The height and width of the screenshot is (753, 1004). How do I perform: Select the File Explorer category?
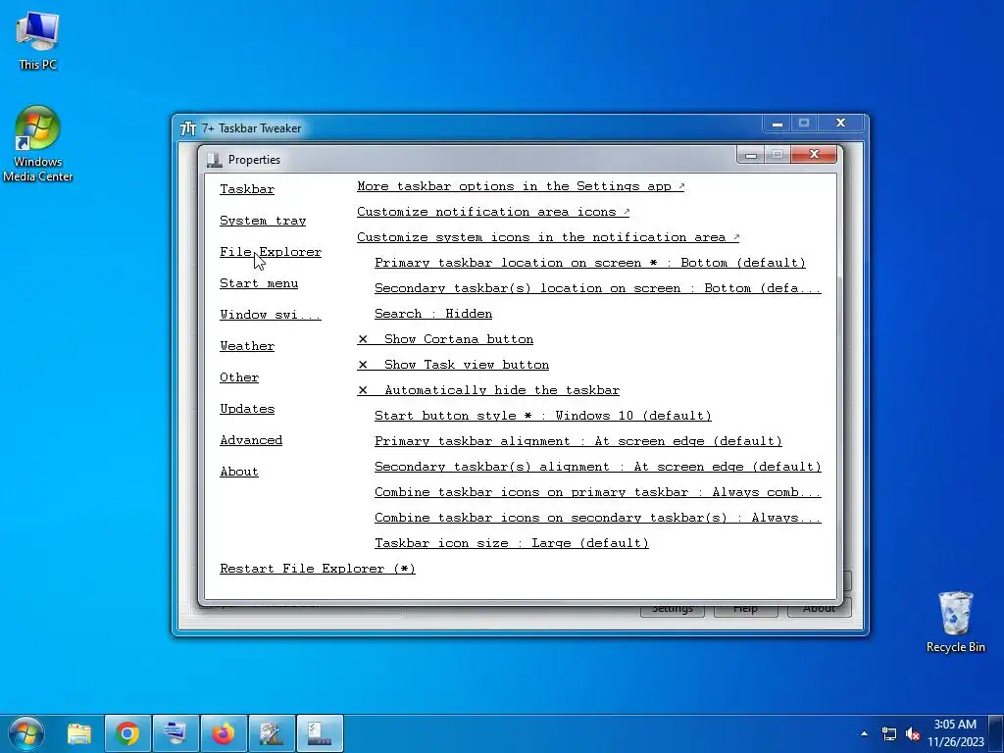pos(271,252)
